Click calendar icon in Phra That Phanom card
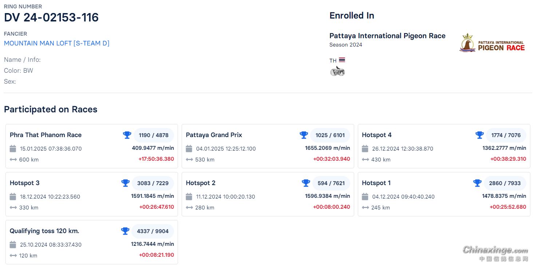The image size is (534, 268). [13, 149]
